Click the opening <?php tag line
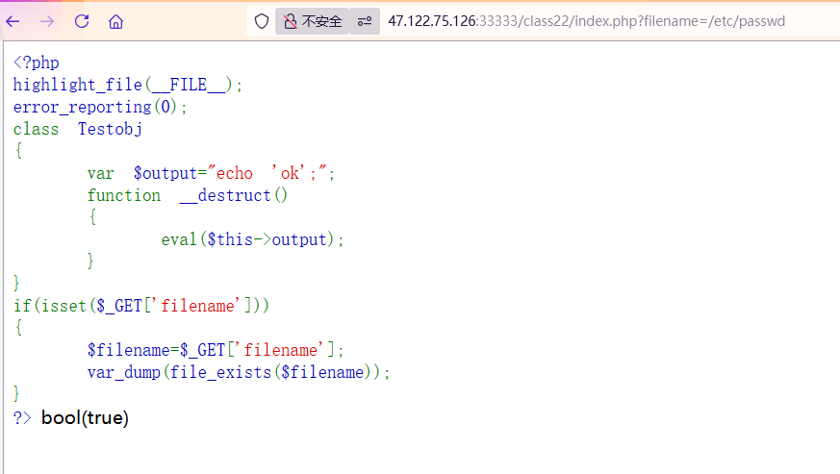The image size is (840, 474). click(36, 62)
